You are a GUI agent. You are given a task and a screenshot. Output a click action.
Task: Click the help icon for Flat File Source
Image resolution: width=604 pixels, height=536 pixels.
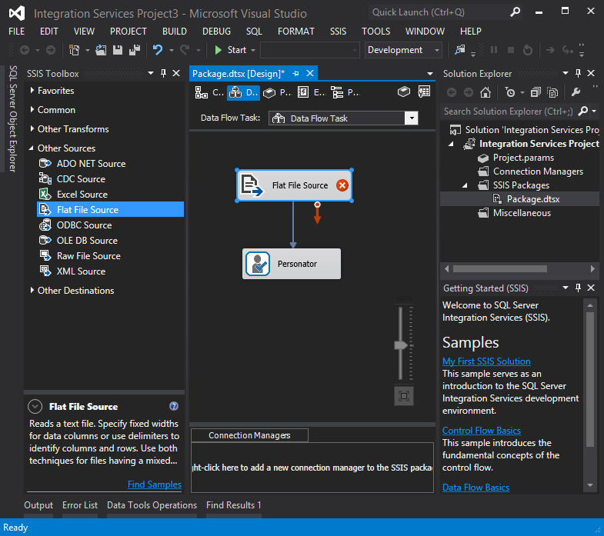point(174,407)
